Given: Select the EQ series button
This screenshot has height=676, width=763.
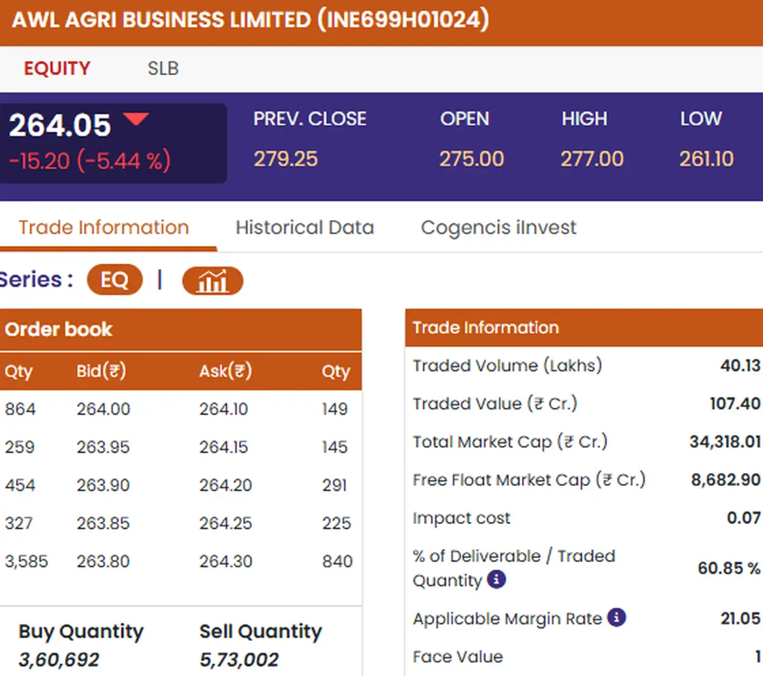Looking at the screenshot, I should coord(114,280).
